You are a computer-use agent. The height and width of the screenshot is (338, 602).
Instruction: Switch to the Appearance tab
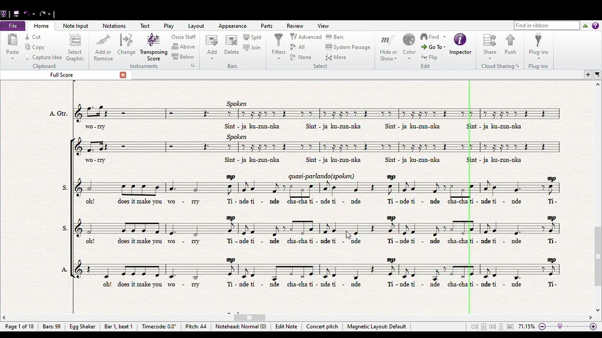tap(232, 26)
